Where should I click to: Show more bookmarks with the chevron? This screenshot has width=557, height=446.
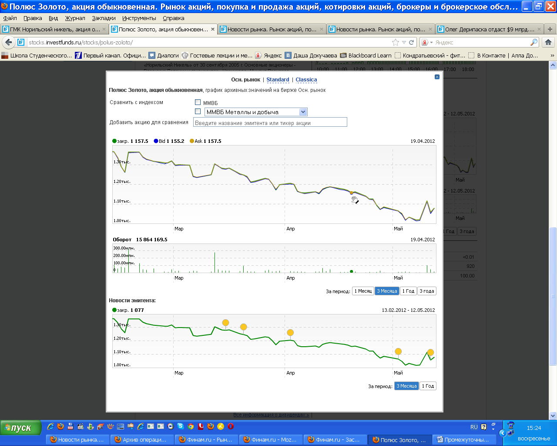552,55
